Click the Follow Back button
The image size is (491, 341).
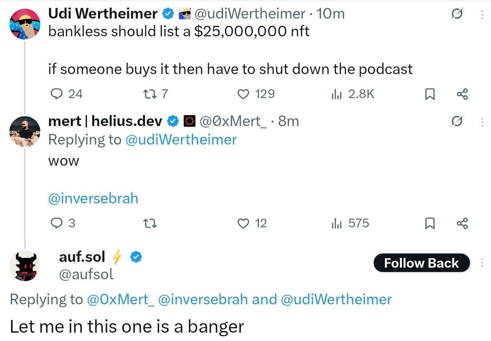click(421, 263)
